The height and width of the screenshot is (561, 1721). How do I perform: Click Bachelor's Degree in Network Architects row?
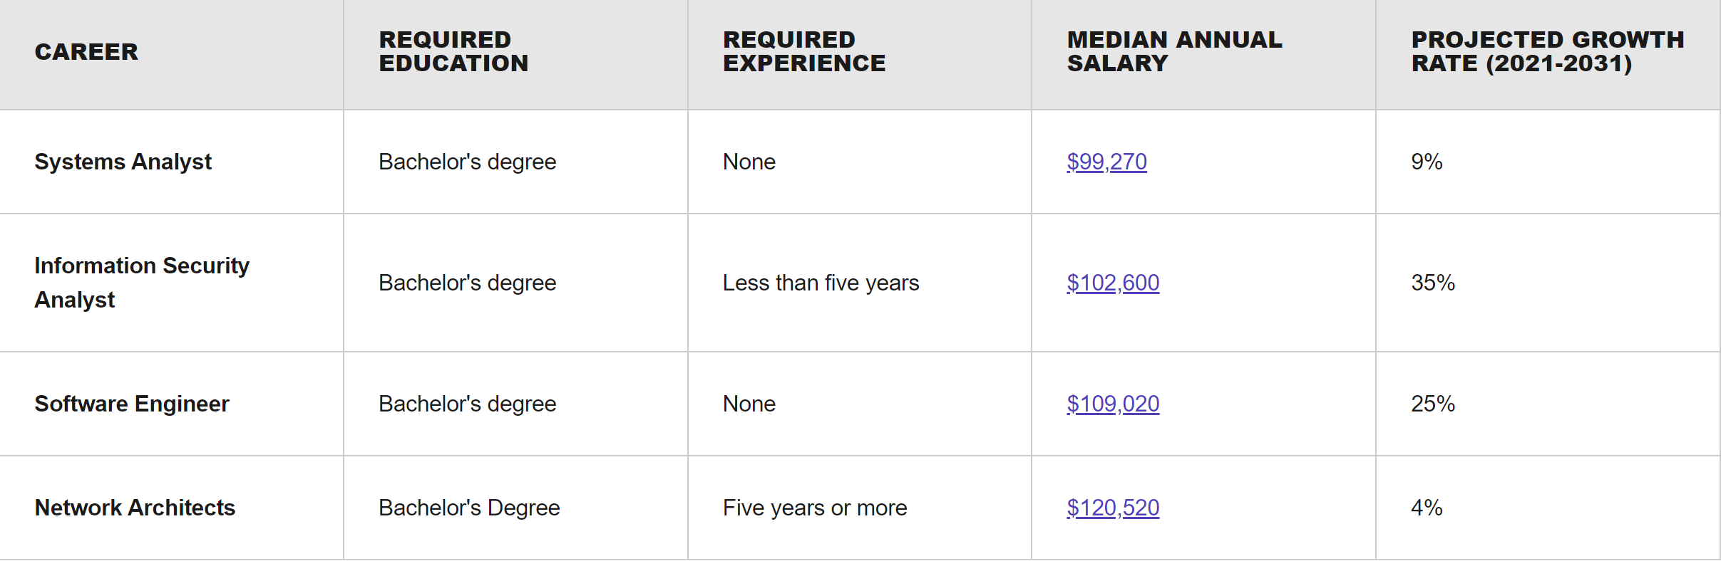point(469,508)
